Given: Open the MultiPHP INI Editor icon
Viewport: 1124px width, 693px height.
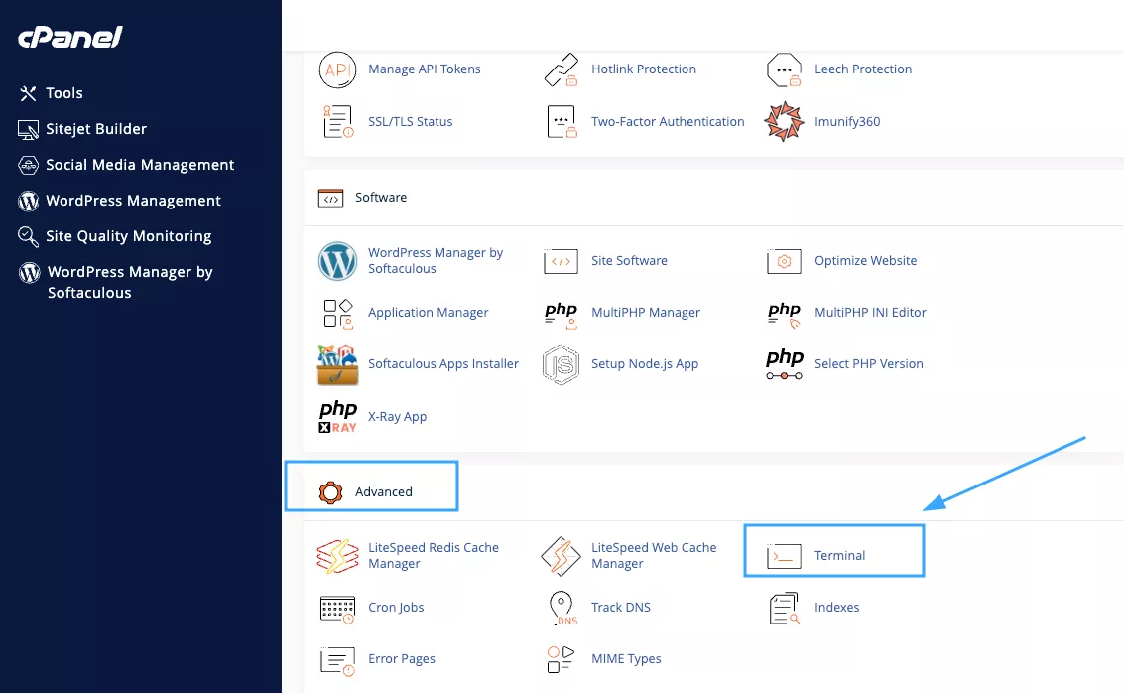Looking at the screenshot, I should click(x=784, y=313).
